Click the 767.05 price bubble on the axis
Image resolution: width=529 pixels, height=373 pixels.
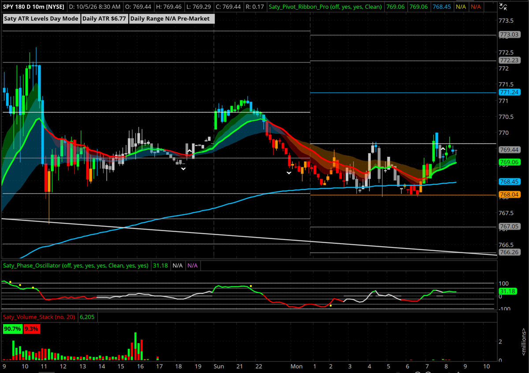pyautogui.click(x=509, y=227)
